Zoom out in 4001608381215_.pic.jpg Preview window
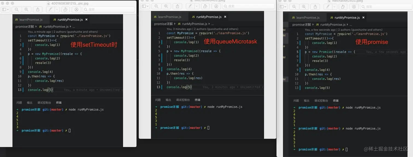Image resolution: width=413 pixels, height=157 pixels. pos(17,9)
